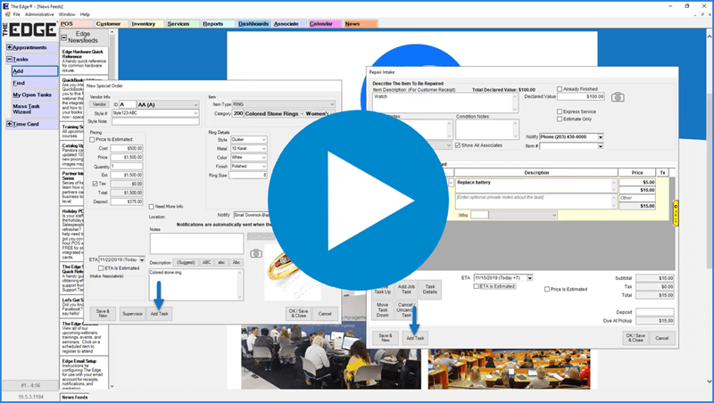714x403 pixels.
Task: Click Save & New in New Special Order
Action: [x=103, y=314]
